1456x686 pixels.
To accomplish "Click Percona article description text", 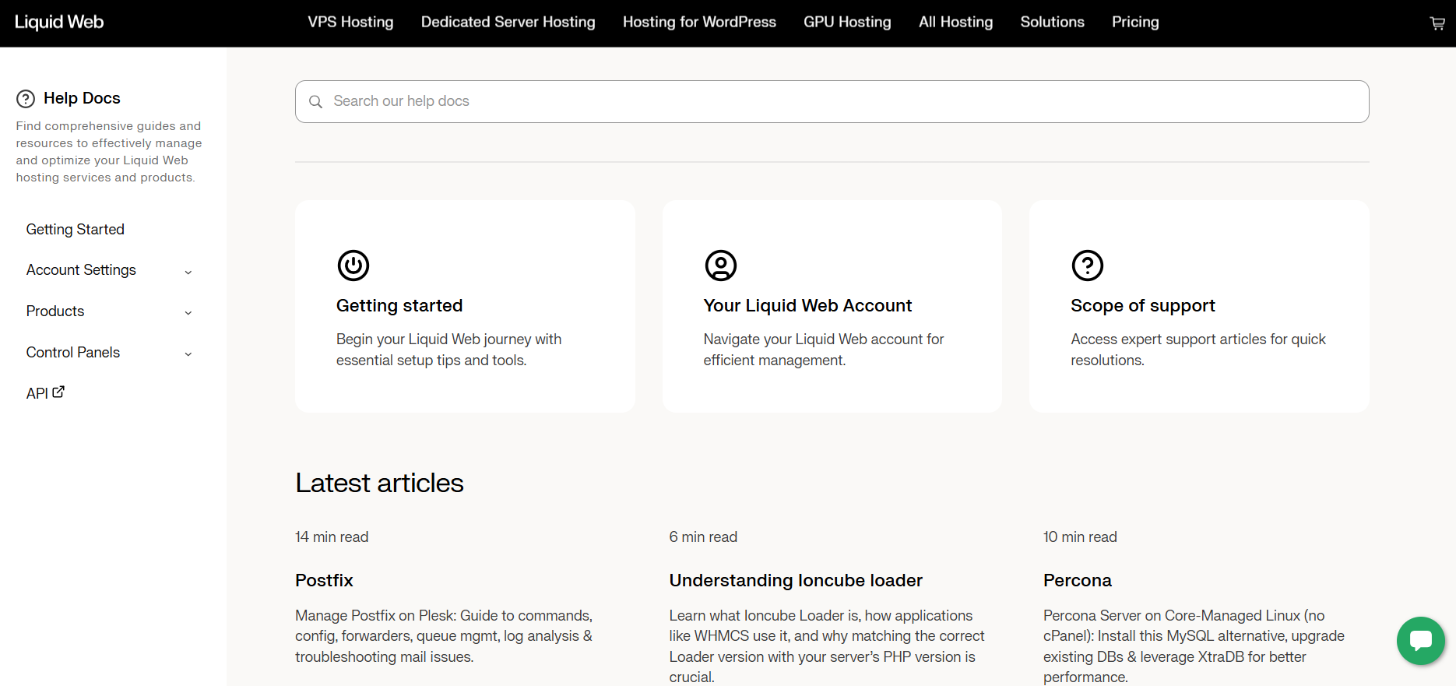I will tap(1194, 646).
